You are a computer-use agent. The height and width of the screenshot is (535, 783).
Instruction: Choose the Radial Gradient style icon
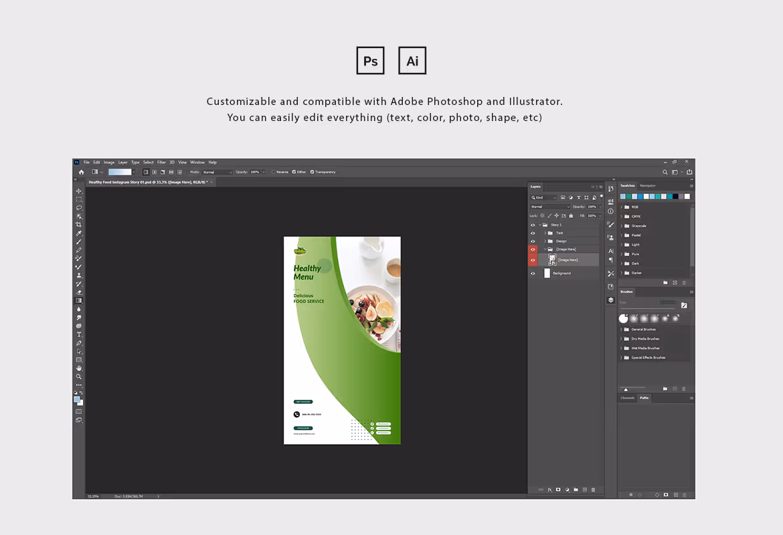pos(155,172)
